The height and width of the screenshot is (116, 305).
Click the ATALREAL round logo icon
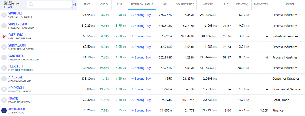coord(4,79)
